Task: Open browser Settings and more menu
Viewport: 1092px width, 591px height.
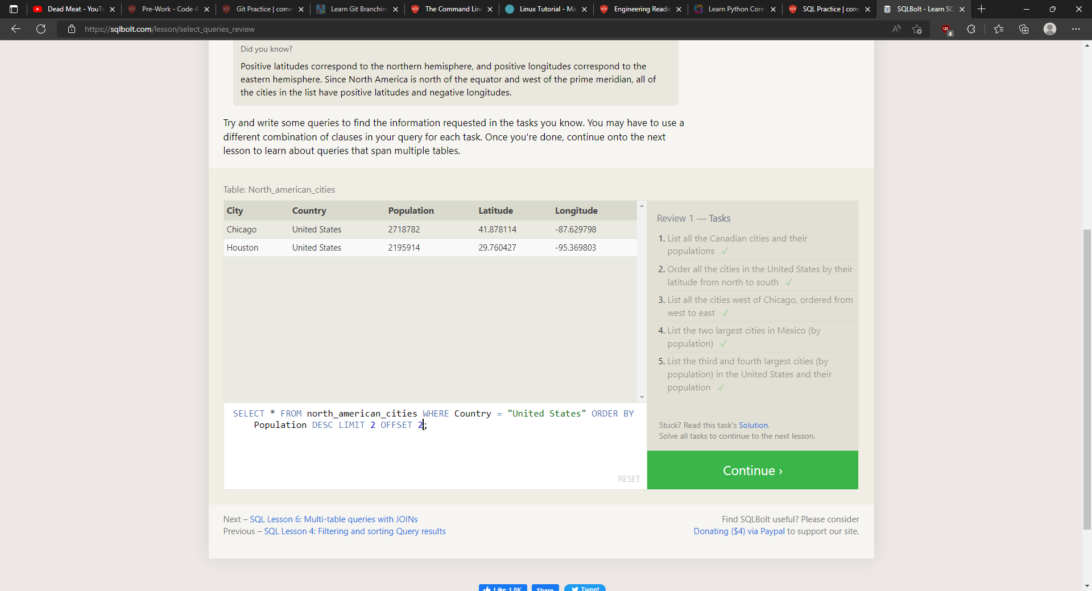Action: click(x=1076, y=29)
